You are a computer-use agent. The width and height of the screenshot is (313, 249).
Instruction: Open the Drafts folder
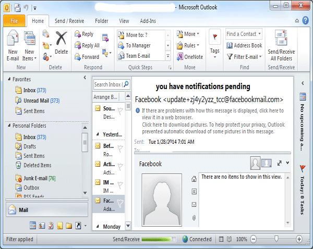[x=26, y=146]
